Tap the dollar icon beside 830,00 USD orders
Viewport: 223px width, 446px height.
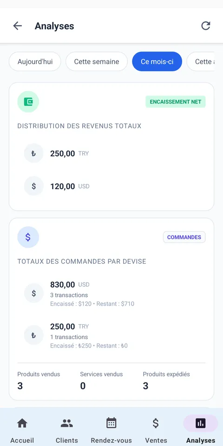[x=33, y=293]
